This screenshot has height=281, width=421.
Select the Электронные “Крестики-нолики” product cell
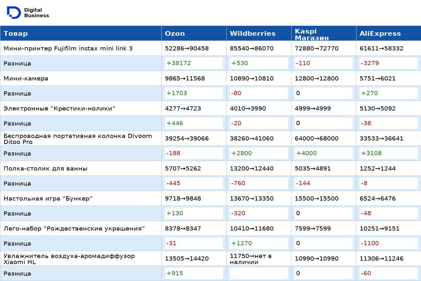[60, 109]
